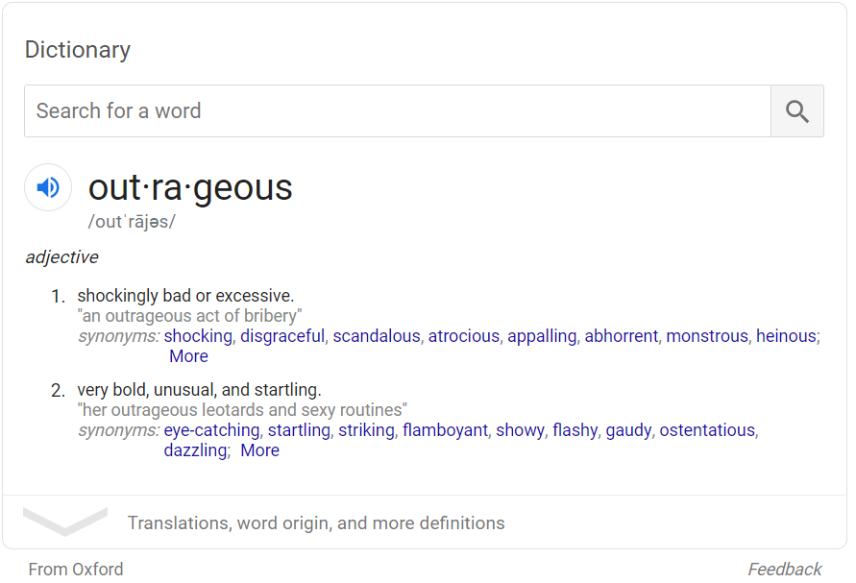The height and width of the screenshot is (583, 856).
Task: Click the Search for a word field
Action: [x=397, y=111]
